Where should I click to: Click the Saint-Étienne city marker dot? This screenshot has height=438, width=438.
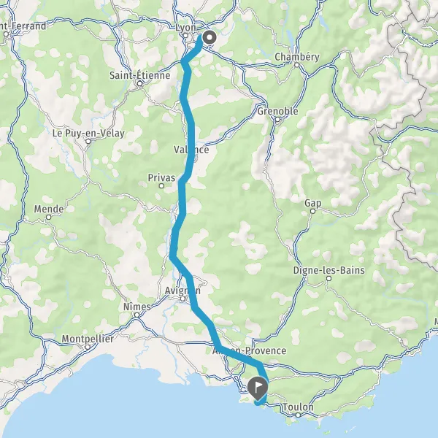click(139, 83)
